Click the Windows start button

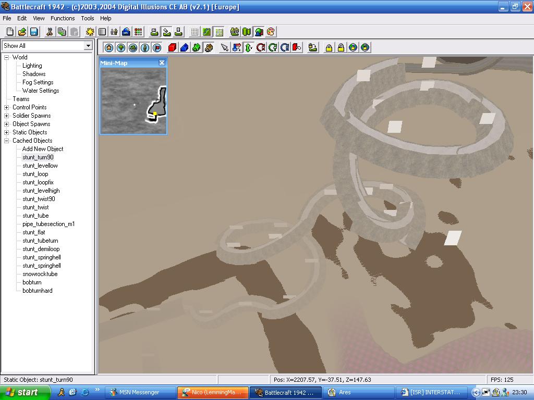pos(25,393)
